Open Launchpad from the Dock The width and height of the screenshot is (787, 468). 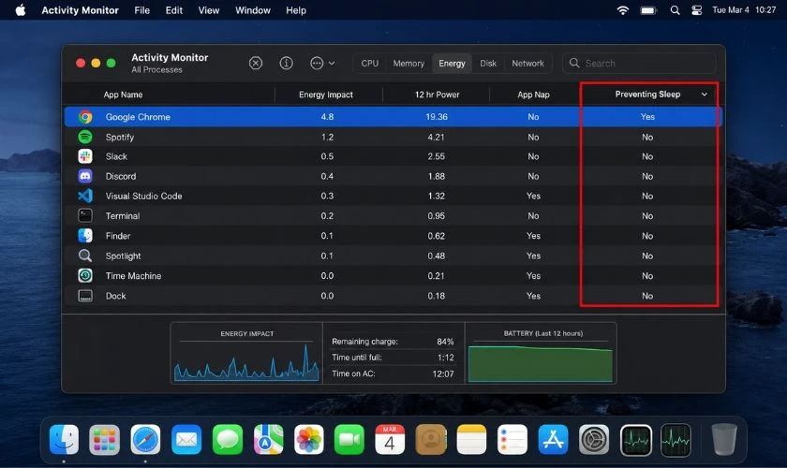pyautogui.click(x=104, y=439)
